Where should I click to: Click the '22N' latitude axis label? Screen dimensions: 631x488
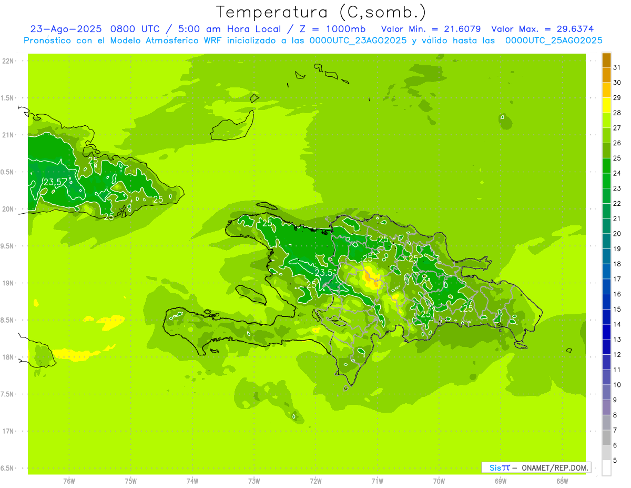click(8, 61)
